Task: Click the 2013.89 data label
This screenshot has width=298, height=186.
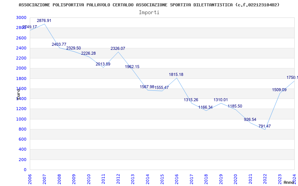Action: point(103,64)
